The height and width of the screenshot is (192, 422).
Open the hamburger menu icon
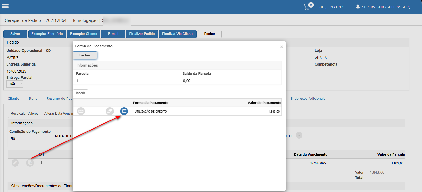coord(5,6)
